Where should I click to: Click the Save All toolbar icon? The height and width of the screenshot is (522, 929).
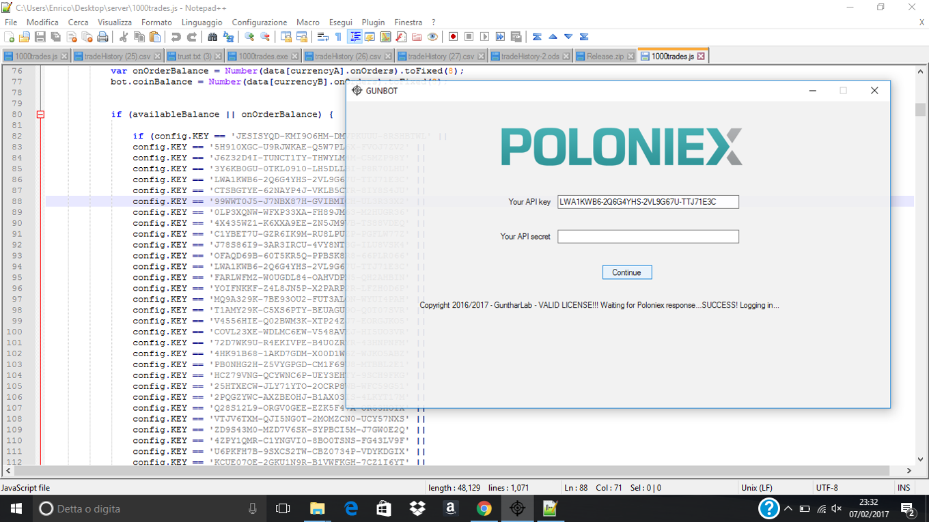click(56, 37)
